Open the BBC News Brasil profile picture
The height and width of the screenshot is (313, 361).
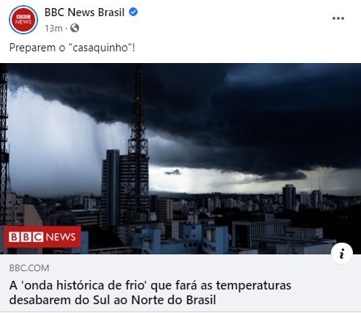(23, 20)
